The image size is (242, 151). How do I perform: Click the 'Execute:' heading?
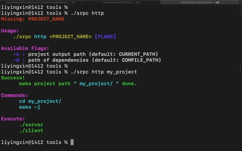click(x=13, y=119)
